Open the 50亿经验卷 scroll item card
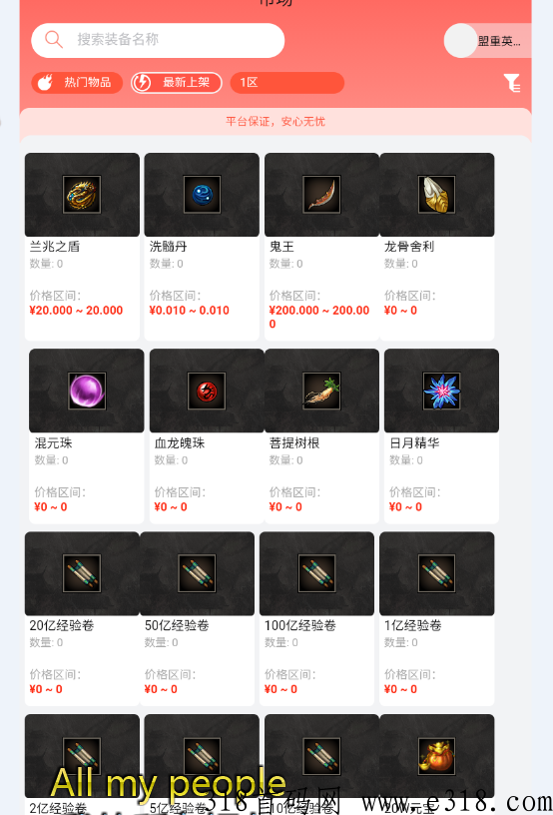Screen dimensions: 553x815 [198, 618]
